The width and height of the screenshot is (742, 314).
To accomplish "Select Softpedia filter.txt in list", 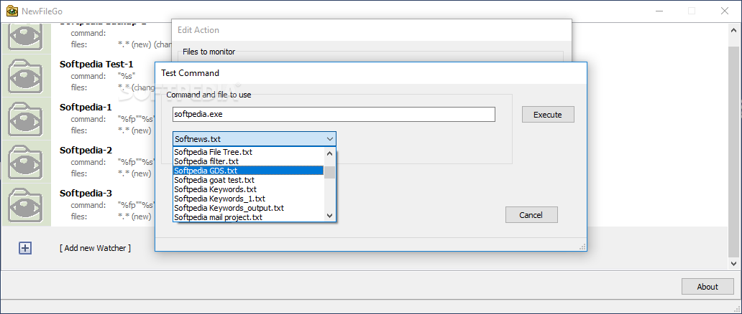I will [249, 161].
